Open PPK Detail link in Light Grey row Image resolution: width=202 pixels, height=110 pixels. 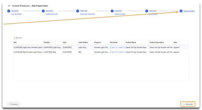point(117,47)
